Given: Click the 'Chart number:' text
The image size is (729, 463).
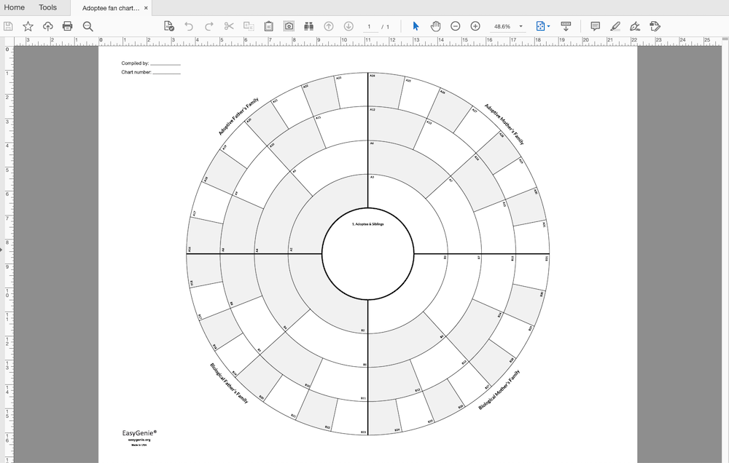Looking at the screenshot, I should [136, 72].
